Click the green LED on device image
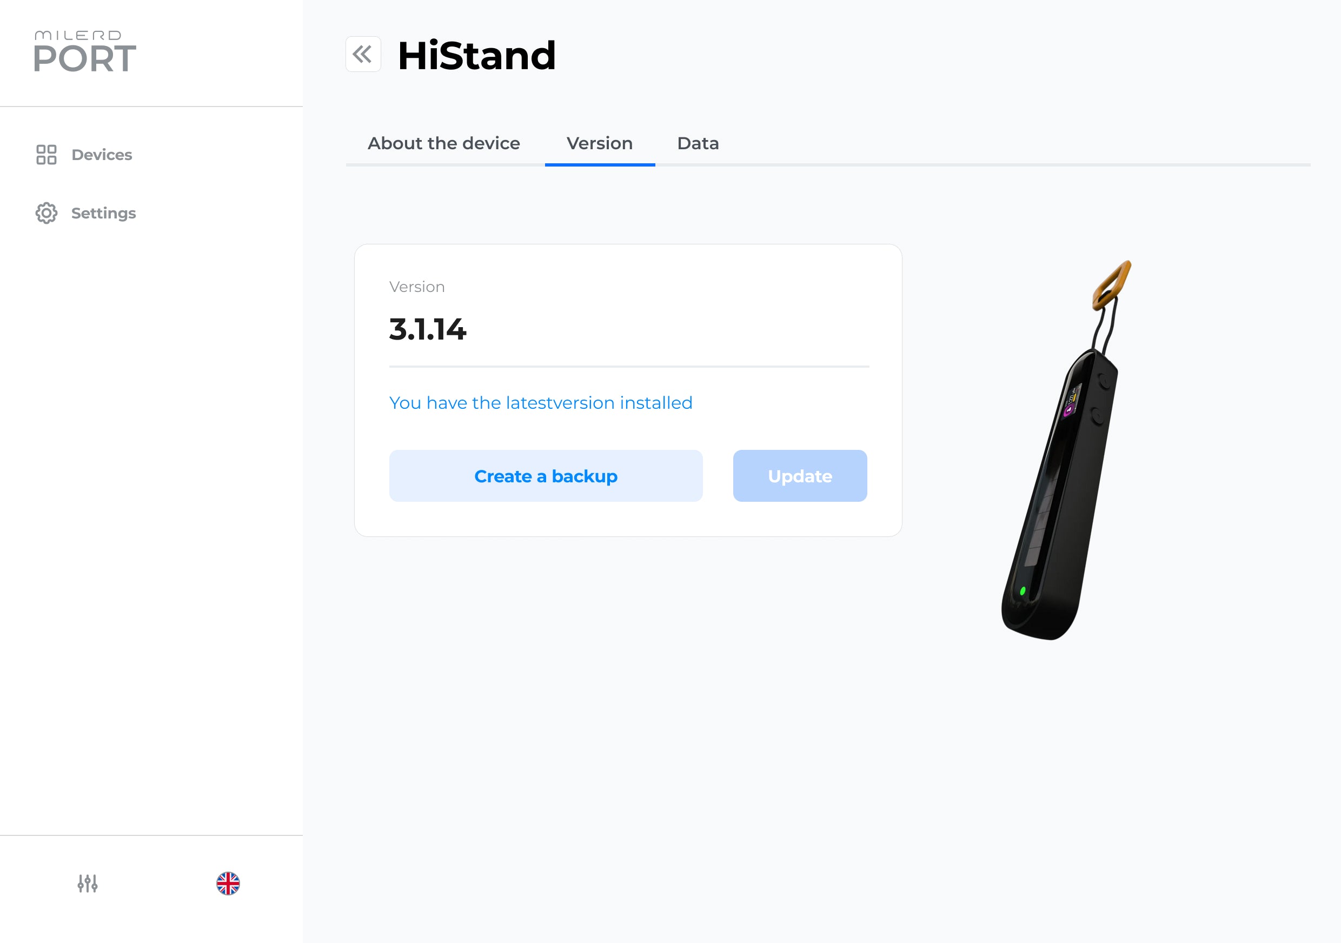This screenshot has width=1341, height=943. coord(1023,591)
